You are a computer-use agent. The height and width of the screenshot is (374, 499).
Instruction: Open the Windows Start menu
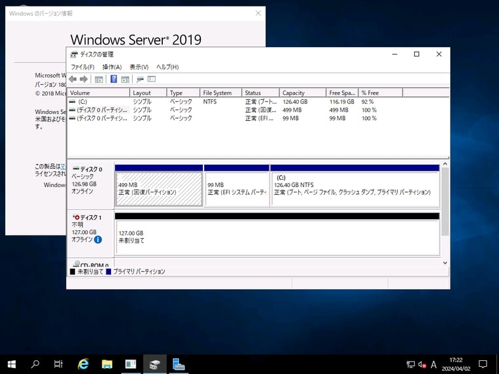click(x=12, y=364)
